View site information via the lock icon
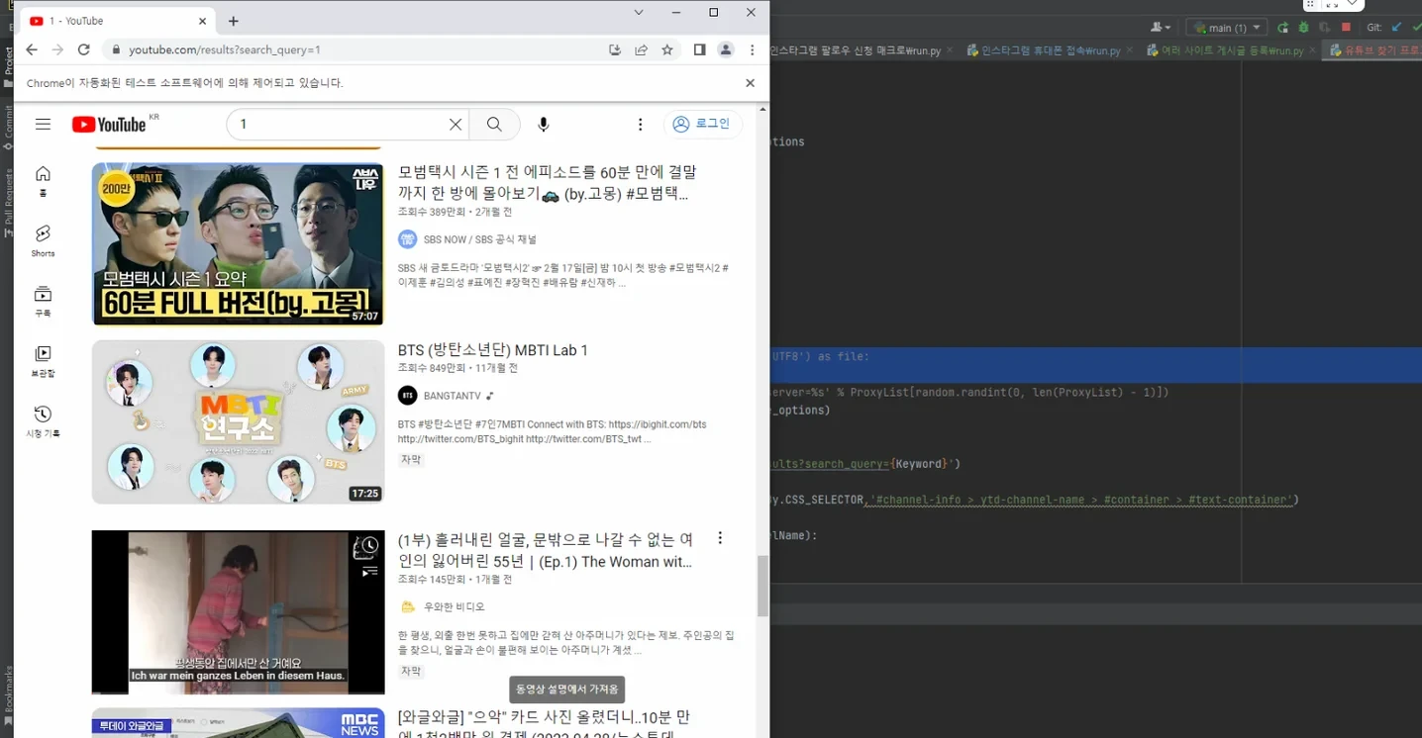 (116, 49)
